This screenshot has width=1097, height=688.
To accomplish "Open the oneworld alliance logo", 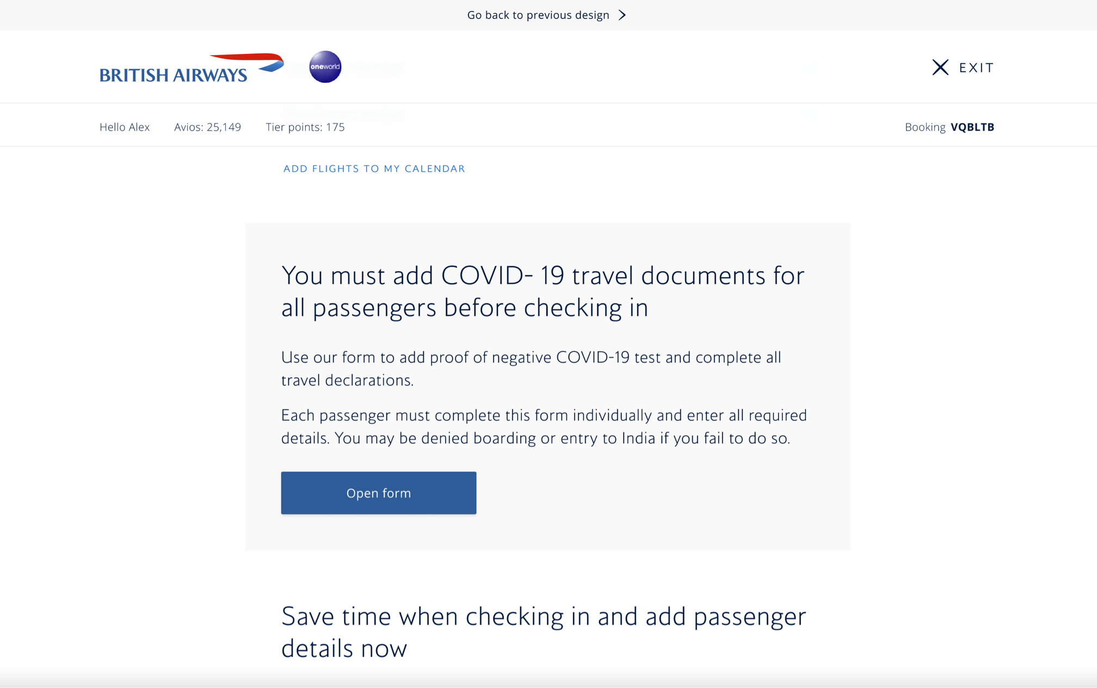I will [325, 67].
